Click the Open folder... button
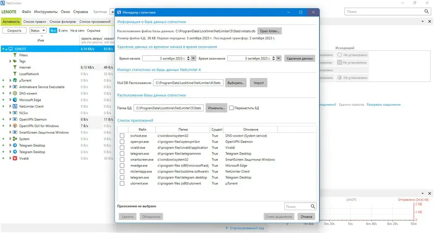Screen dimensions: 434x233 (x=270, y=31)
